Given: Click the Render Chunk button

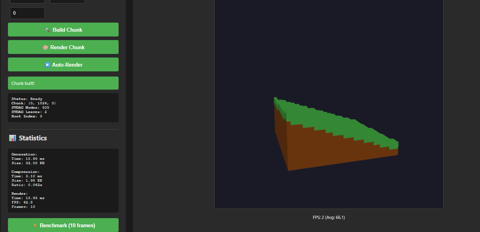Looking at the screenshot, I should 63,47.
